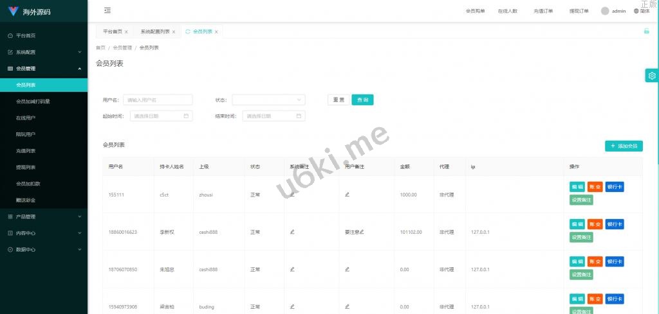Select 在线用户 in the sidebar

26,118
